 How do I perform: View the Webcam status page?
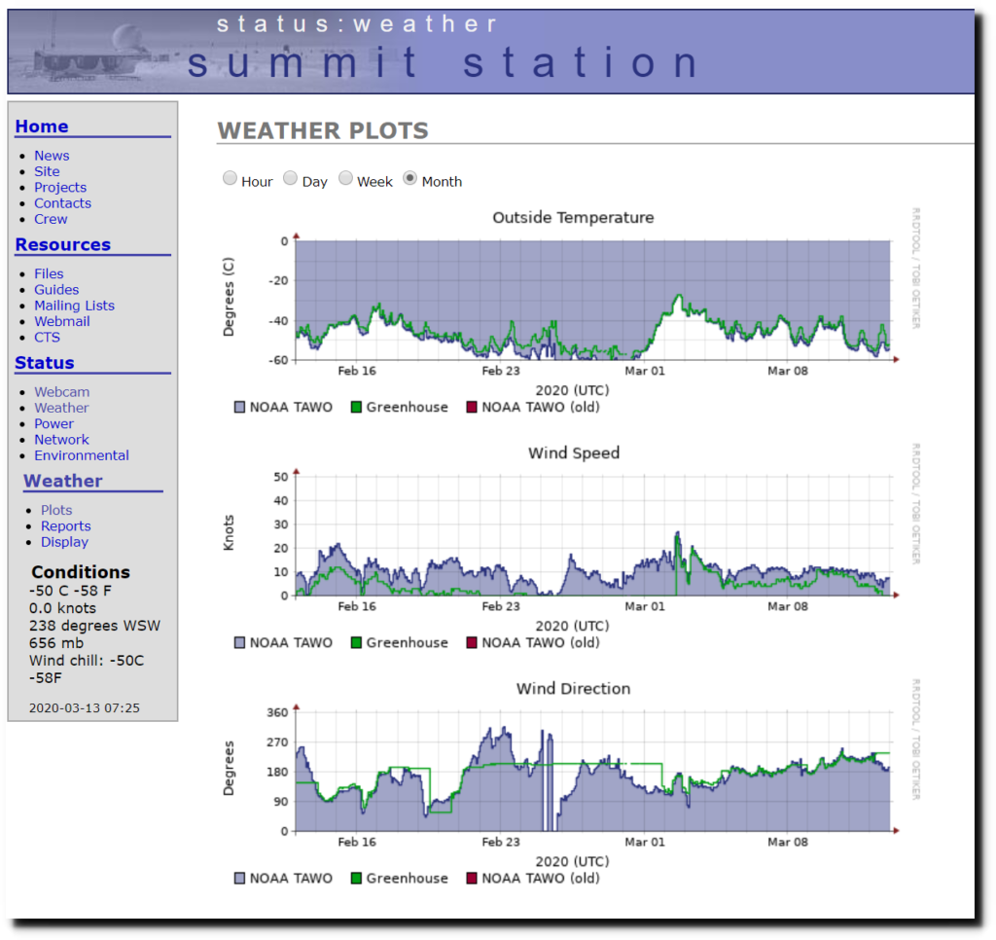point(61,392)
